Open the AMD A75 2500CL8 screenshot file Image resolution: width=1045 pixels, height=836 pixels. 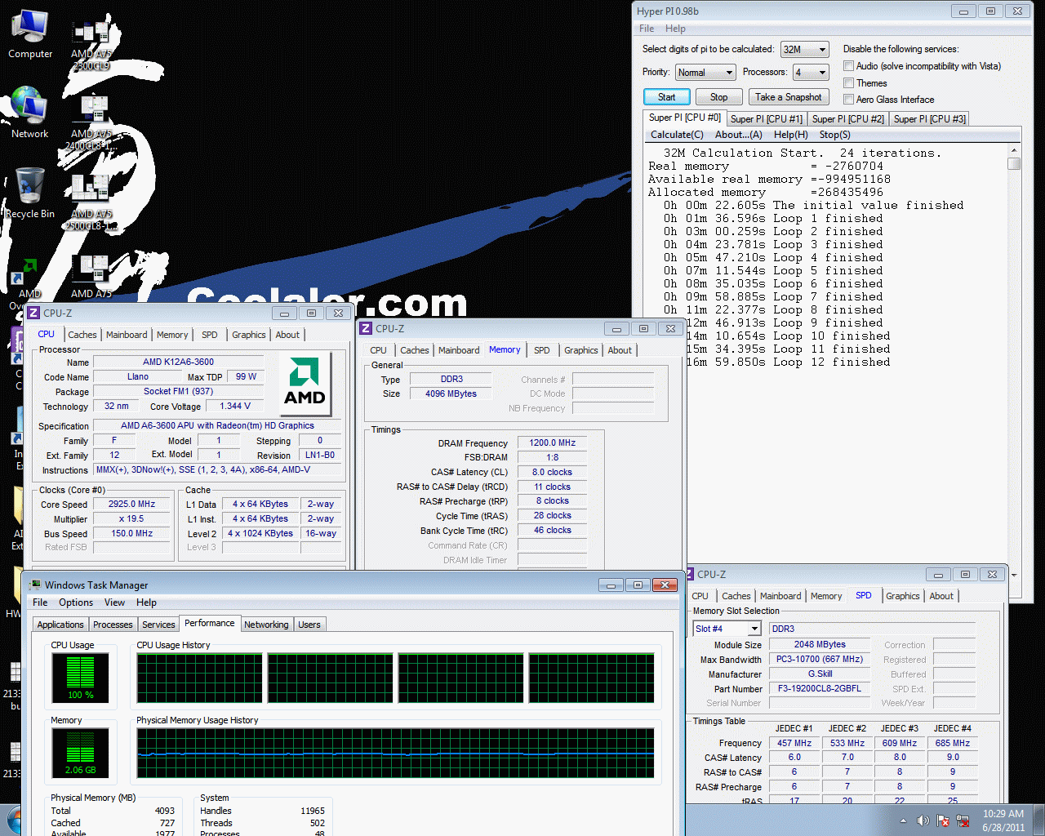[x=91, y=203]
